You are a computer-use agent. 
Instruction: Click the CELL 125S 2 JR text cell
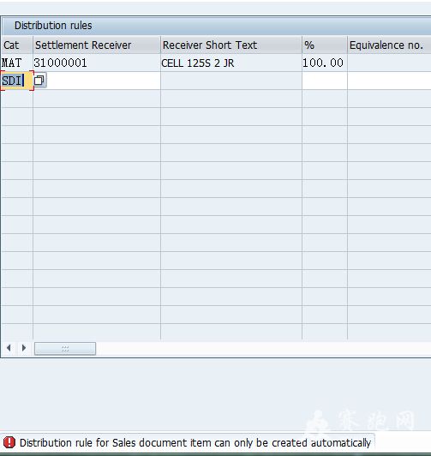(231, 63)
